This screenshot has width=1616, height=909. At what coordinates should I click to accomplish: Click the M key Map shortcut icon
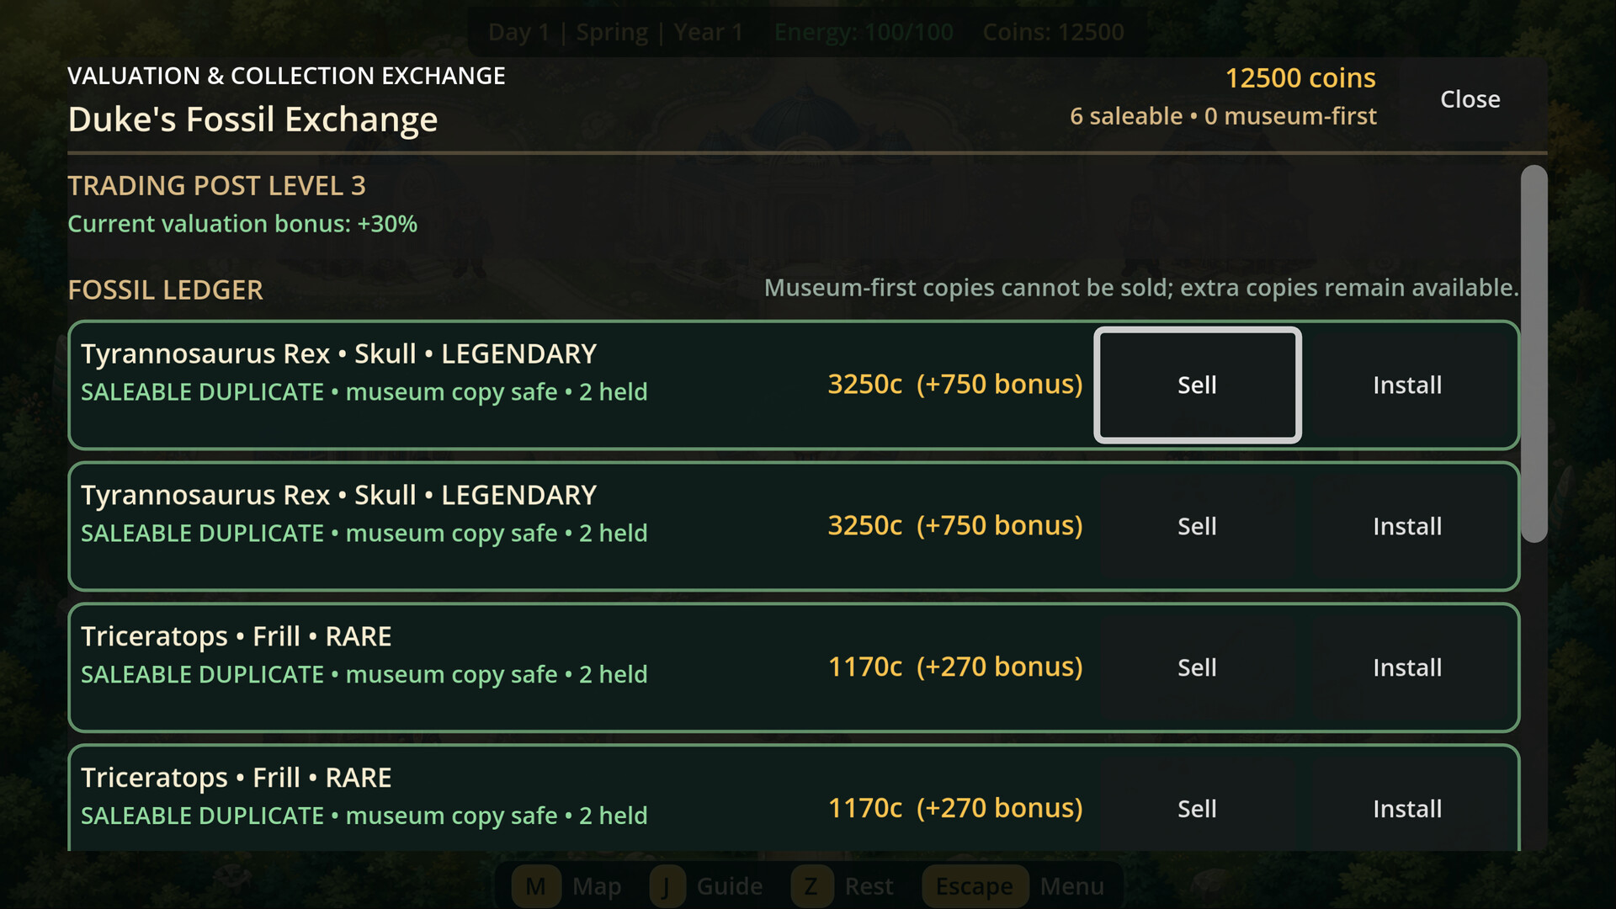(536, 886)
